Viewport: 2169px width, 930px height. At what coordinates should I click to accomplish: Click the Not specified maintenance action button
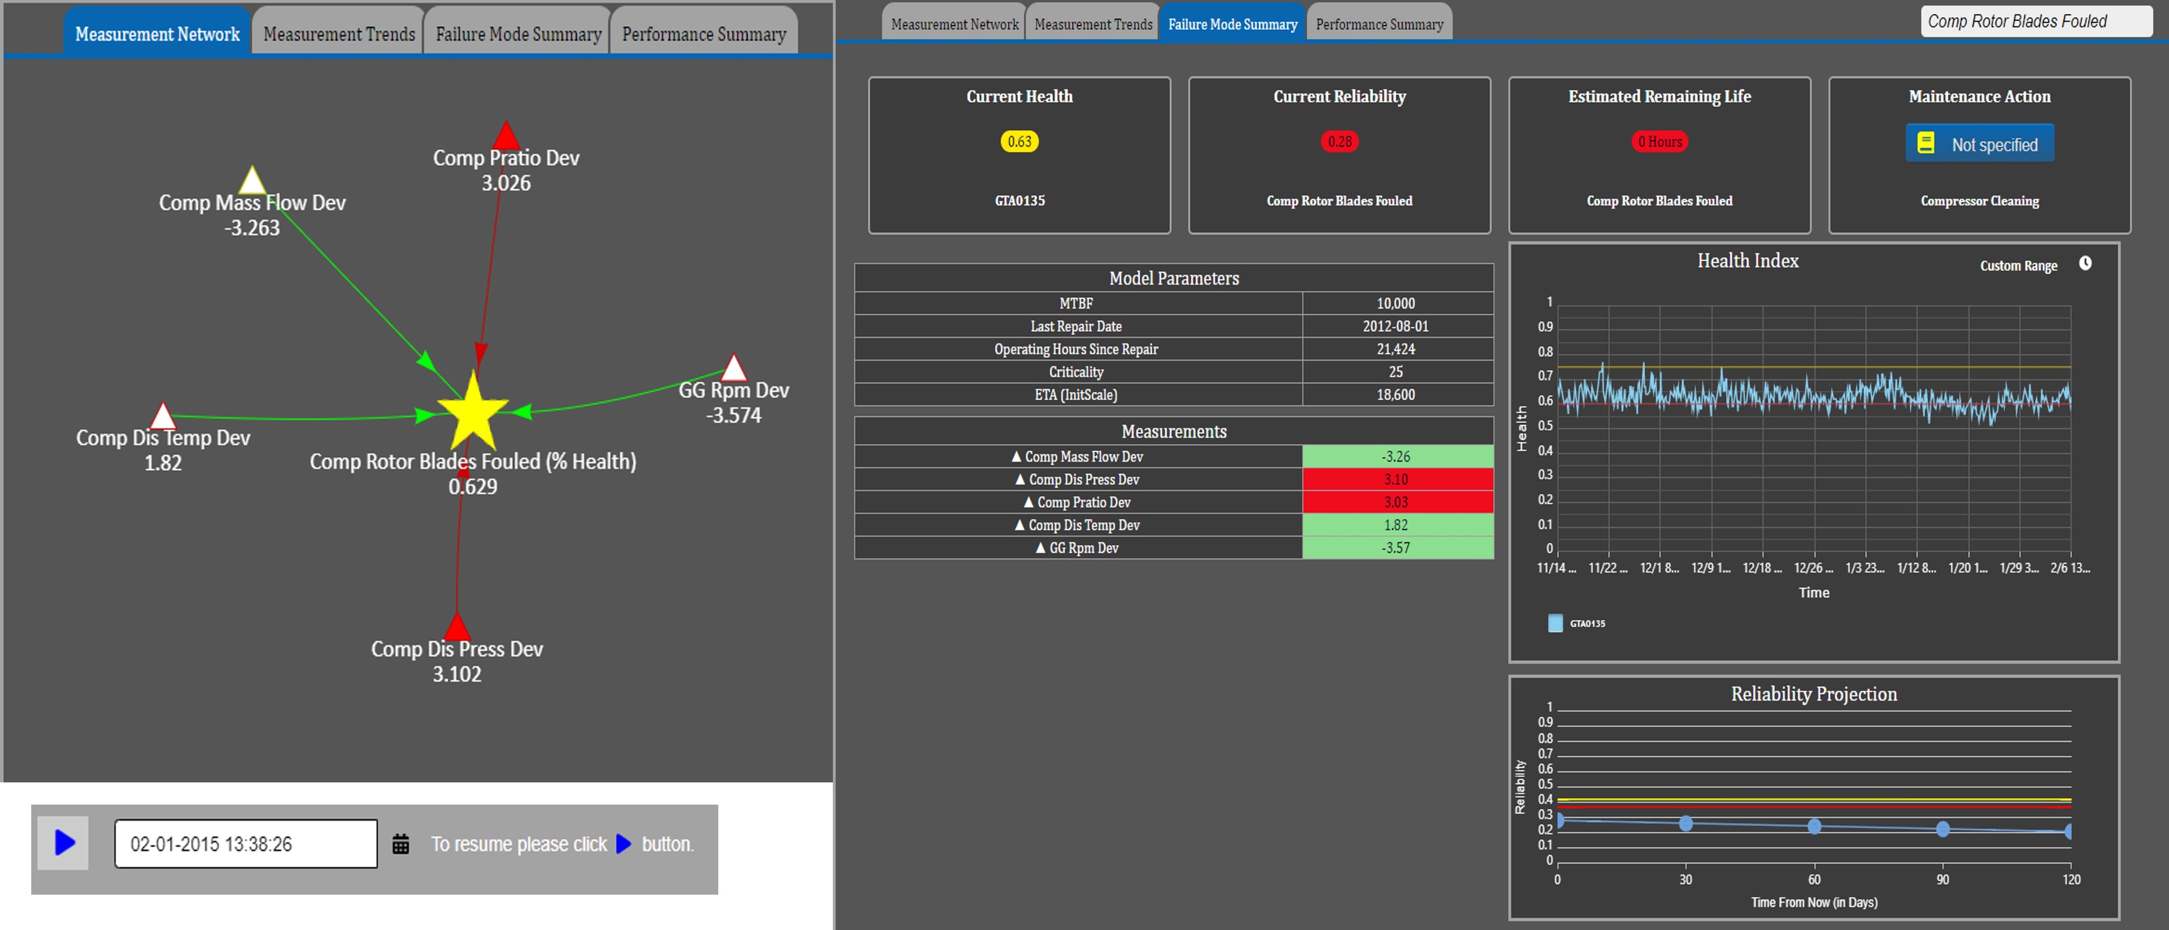coord(1980,144)
